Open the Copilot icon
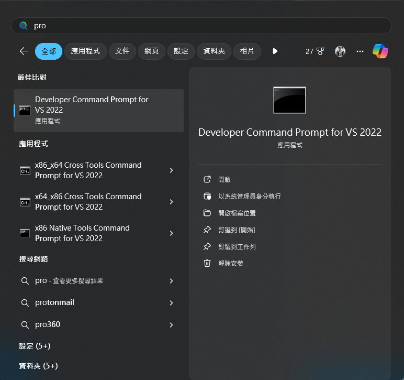The width and height of the screenshot is (404, 380). click(x=380, y=51)
